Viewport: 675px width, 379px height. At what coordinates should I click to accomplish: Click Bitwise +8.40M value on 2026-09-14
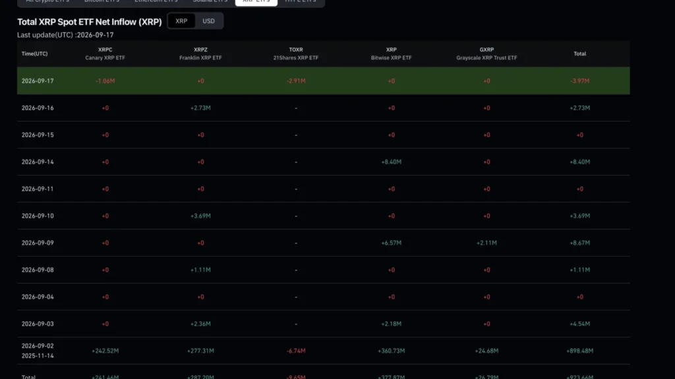pyautogui.click(x=392, y=162)
